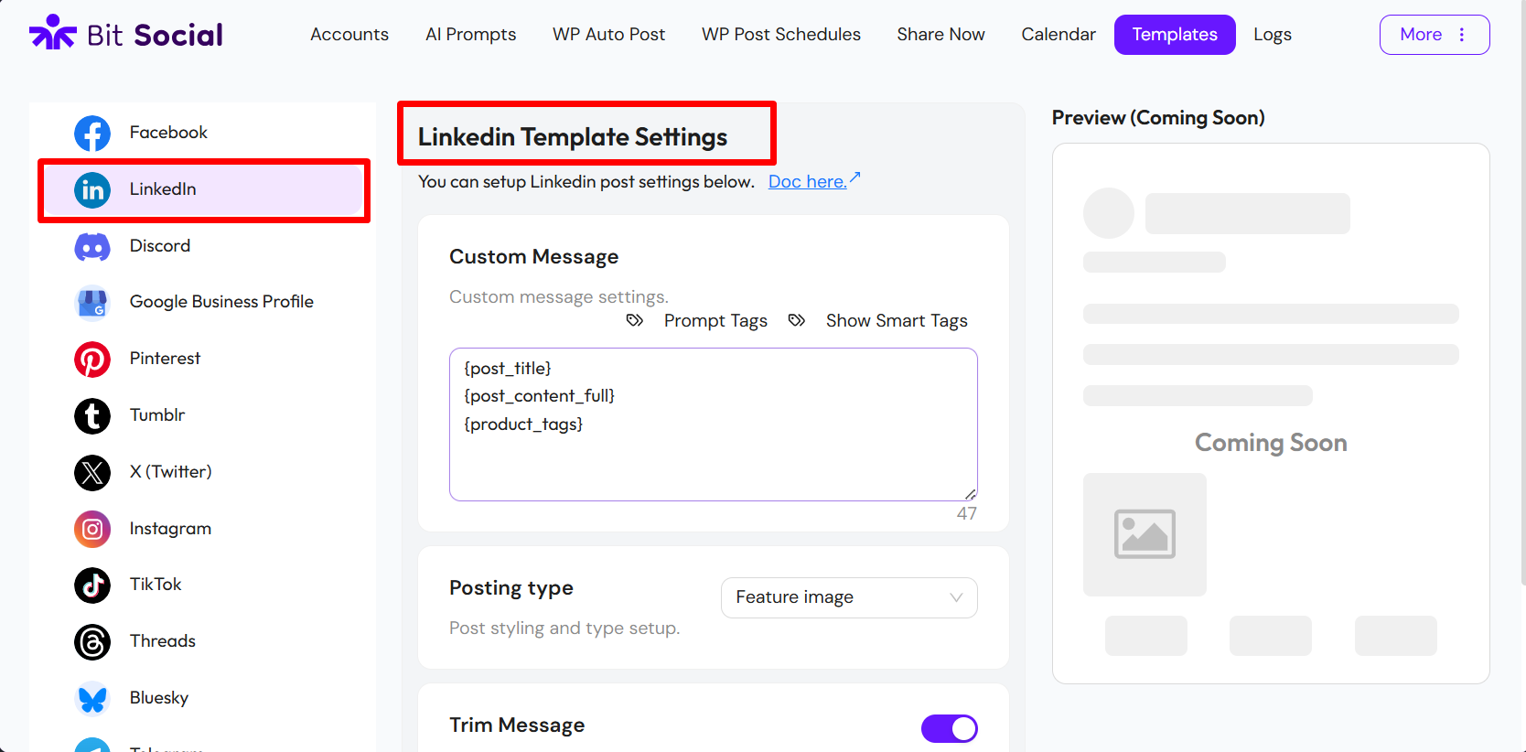Go to the Accounts tab
This screenshot has height=752, width=1526.
point(349,35)
